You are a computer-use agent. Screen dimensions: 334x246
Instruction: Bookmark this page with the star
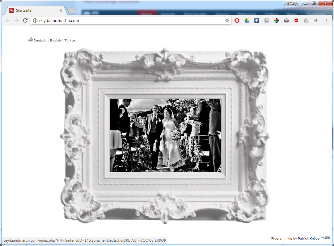[227, 20]
